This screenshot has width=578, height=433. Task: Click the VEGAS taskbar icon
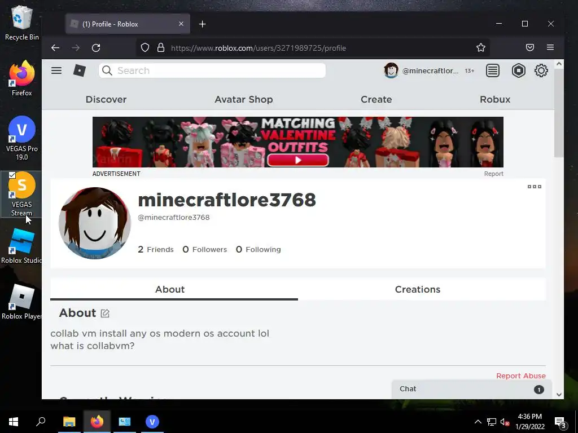152,422
